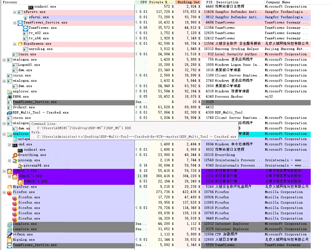Viewport: 331px width, 250px height.
Task: Sort by the Working Set column header
Action: point(188,2)
